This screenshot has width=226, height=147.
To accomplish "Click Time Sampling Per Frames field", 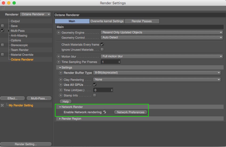I will (x=110, y=62).
